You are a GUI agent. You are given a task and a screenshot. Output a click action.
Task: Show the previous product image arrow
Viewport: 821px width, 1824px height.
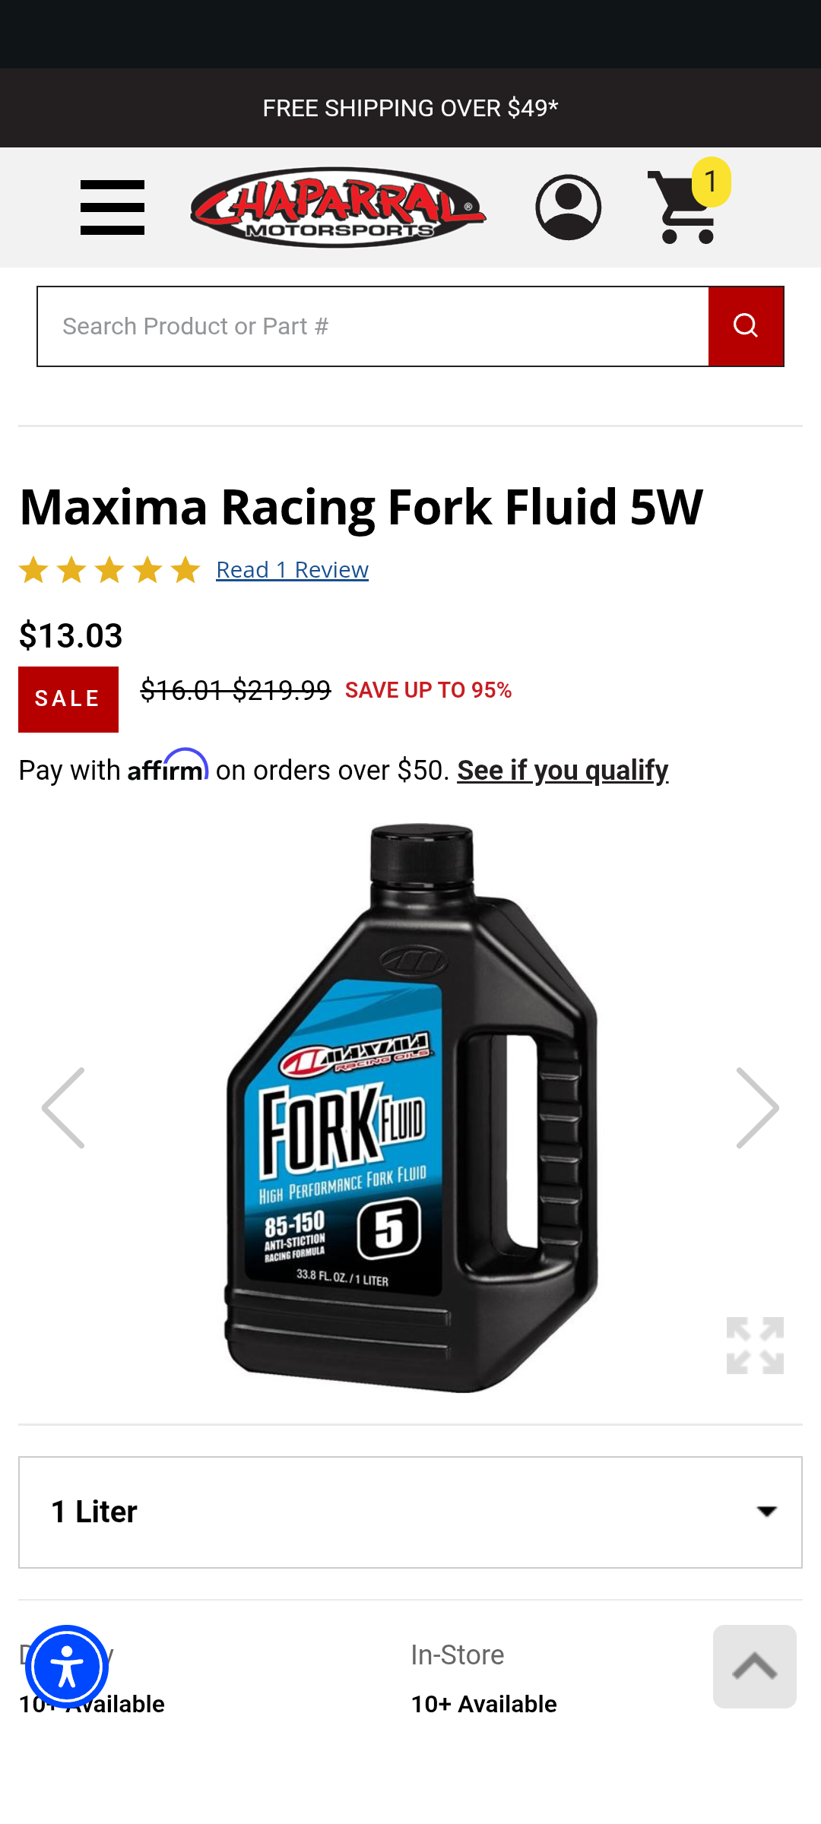click(64, 1107)
